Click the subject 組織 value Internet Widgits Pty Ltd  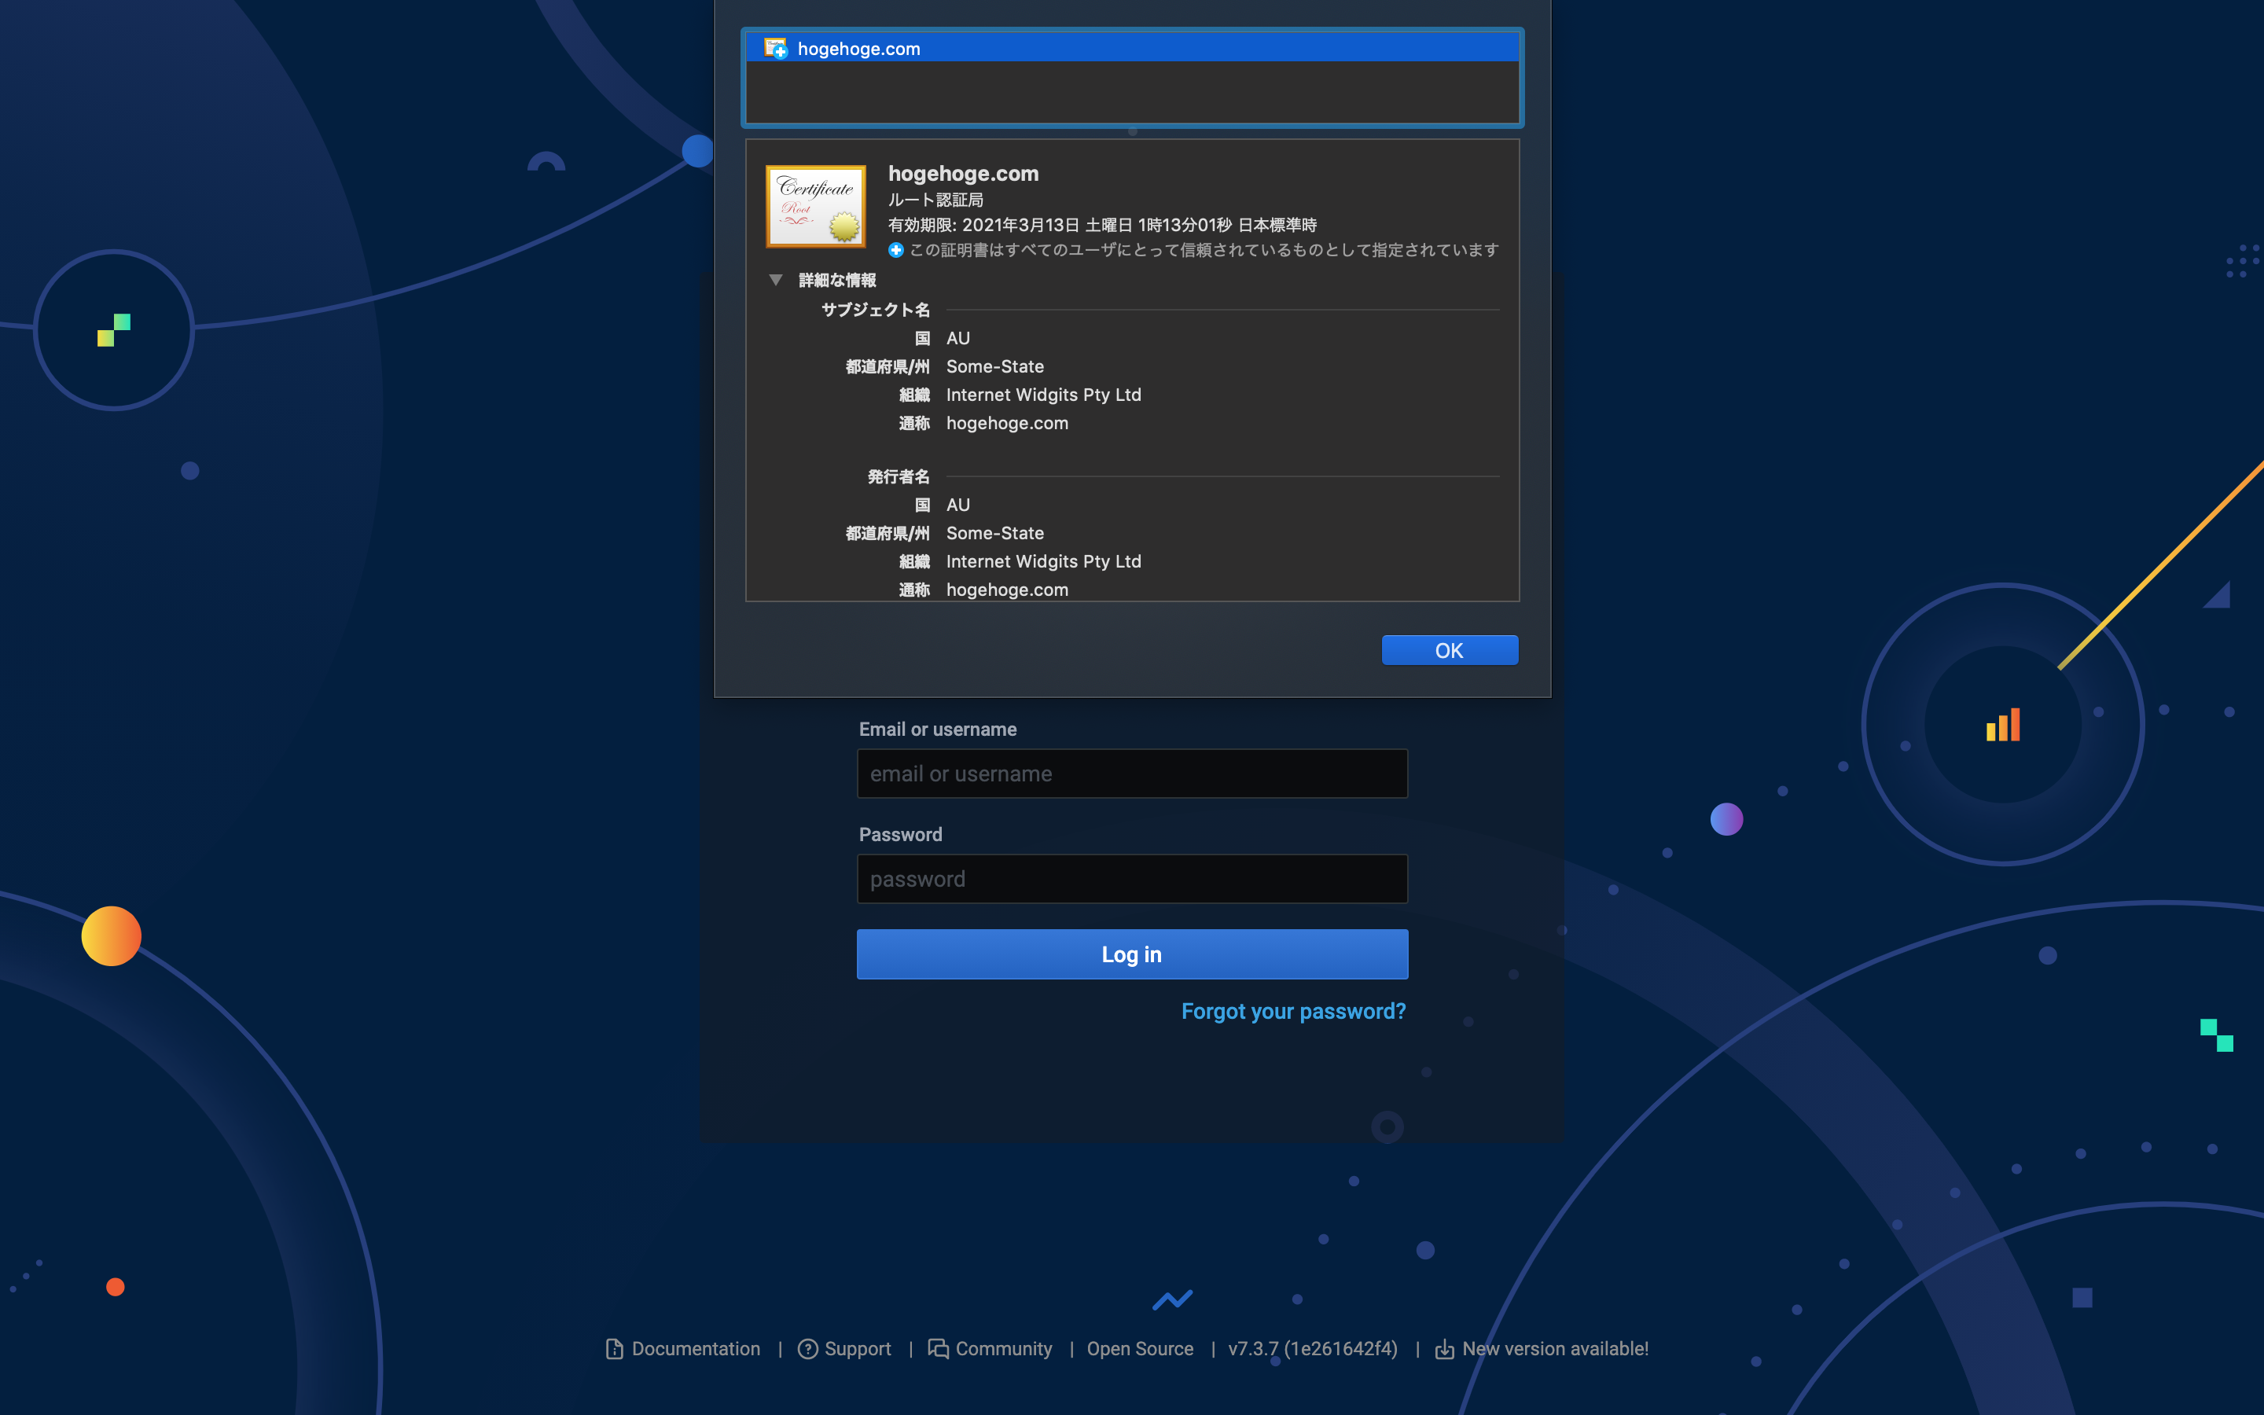pyautogui.click(x=1043, y=395)
